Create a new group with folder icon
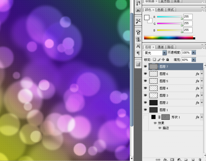The height and width of the screenshot is (161, 206). [186, 159]
